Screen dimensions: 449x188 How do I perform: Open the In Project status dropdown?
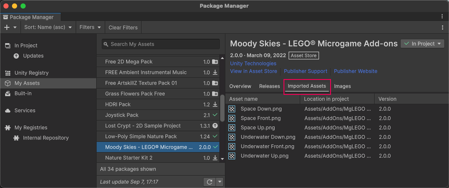(422, 44)
